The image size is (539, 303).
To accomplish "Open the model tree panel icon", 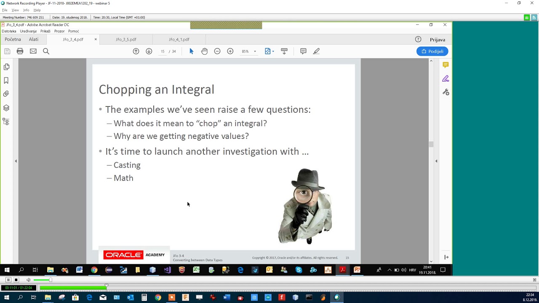I will pos(6,122).
